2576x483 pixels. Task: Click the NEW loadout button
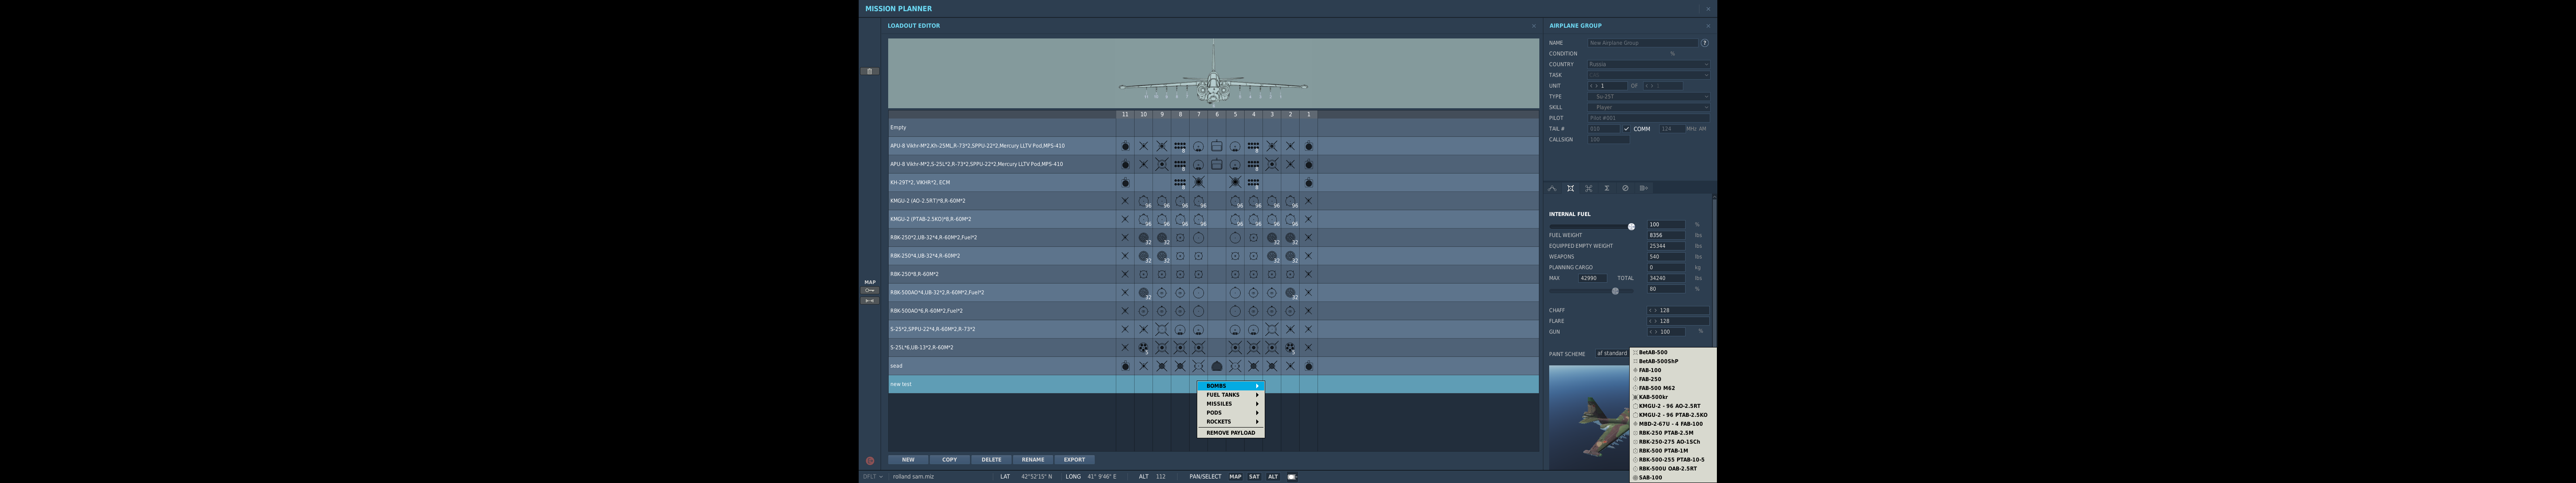pyautogui.click(x=908, y=460)
